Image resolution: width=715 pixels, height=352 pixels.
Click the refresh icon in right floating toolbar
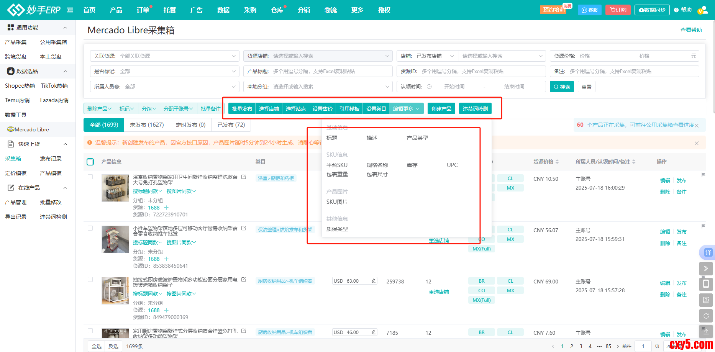coord(706,316)
